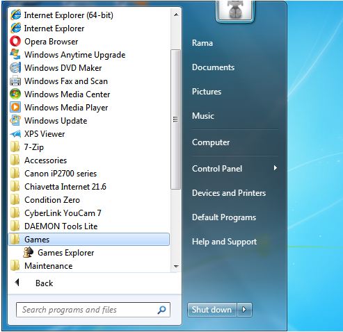Open Help and Support
Image resolution: width=343 pixels, height=332 pixels.
(x=224, y=242)
